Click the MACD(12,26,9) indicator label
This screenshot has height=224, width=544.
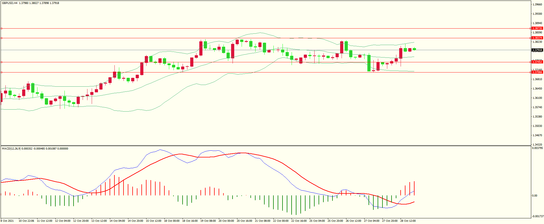pos(11,149)
